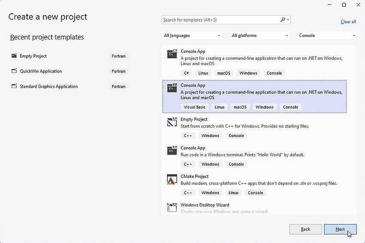This screenshot has width=365, height=243.
Task: Click Windows tag of C# Console App
Action: (x=248, y=73)
